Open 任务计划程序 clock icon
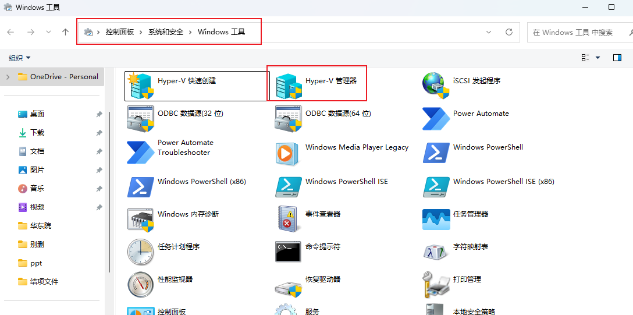The image size is (633, 315). coord(140,252)
